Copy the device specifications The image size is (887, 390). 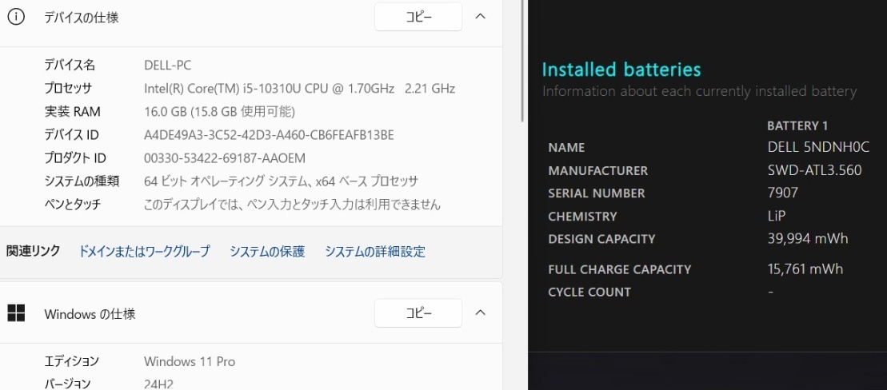click(418, 17)
